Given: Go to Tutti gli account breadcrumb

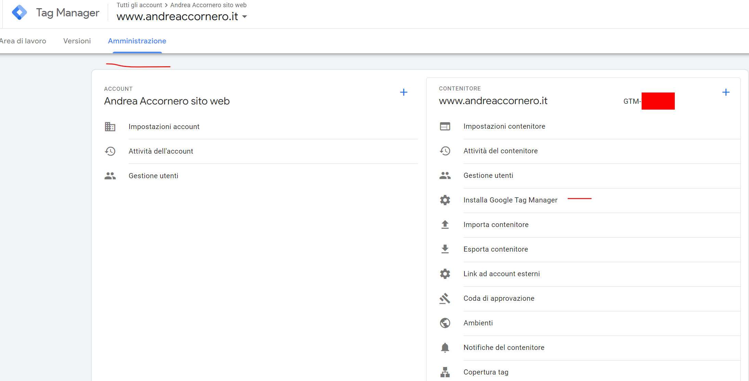Looking at the screenshot, I should click(x=139, y=5).
